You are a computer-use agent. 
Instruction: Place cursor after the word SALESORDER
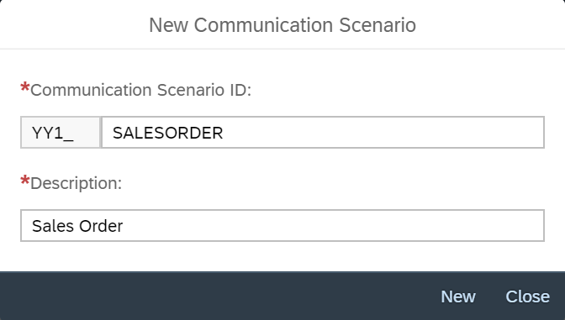(x=224, y=134)
